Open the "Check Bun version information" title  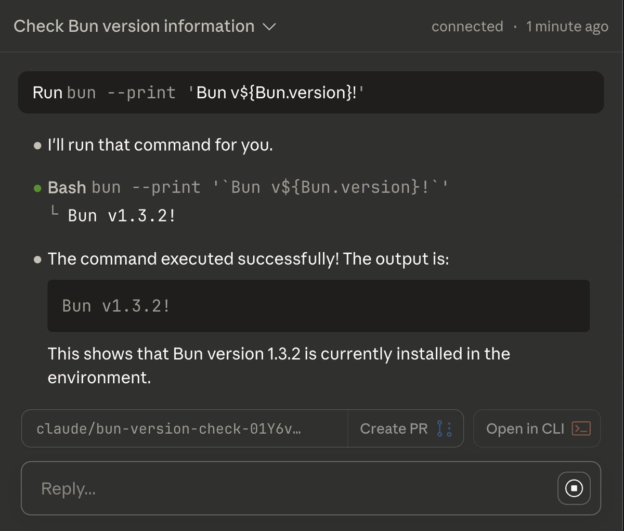(134, 26)
